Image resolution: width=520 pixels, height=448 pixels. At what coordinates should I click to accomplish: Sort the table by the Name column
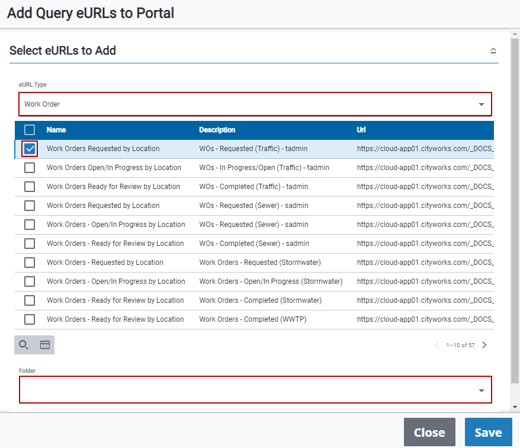tap(56, 130)
